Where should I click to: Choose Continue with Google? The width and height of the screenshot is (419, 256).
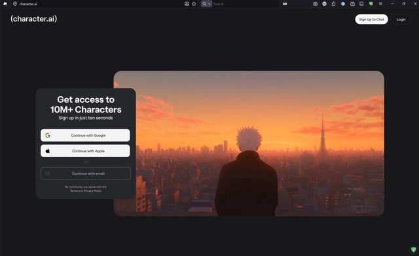click(x=85, y=136)
